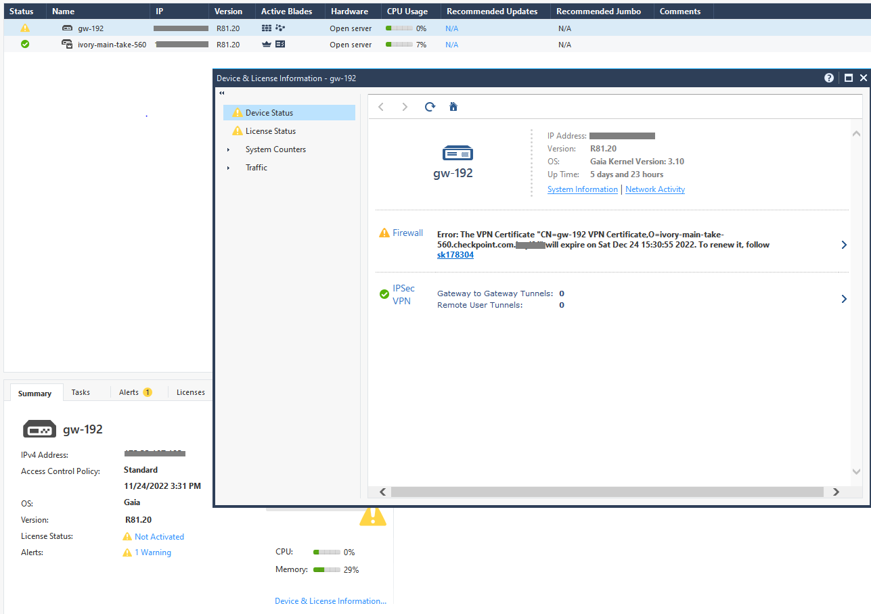This screenshot has height=614, width=871.
Task: Expand the Traffic tree node
Action: tap(228, 168)
